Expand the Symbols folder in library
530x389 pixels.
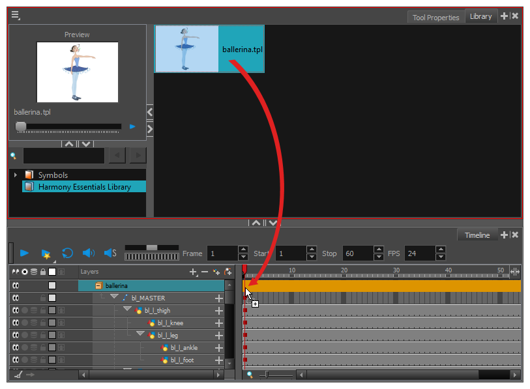point(16,175)
